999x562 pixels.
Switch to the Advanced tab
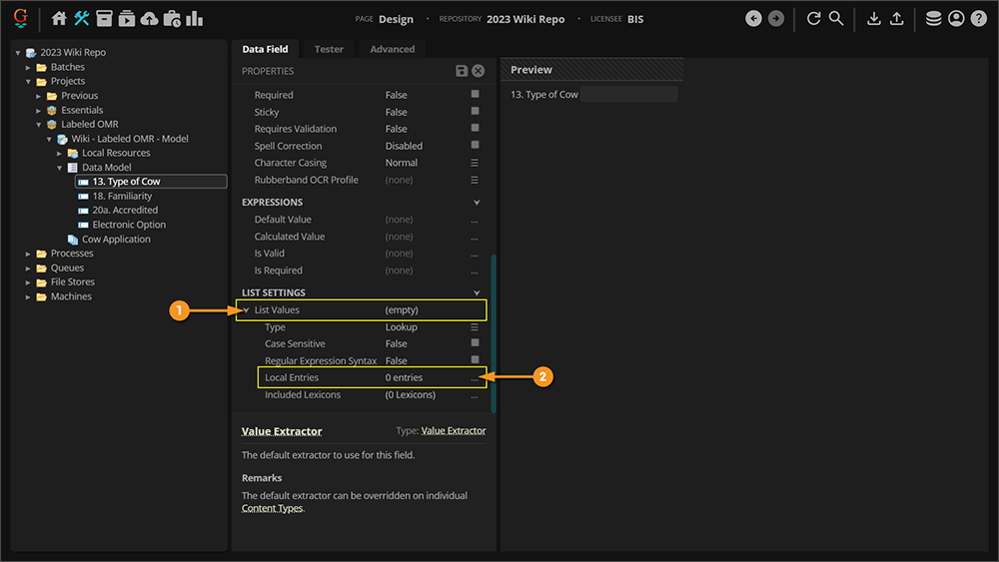392,49
